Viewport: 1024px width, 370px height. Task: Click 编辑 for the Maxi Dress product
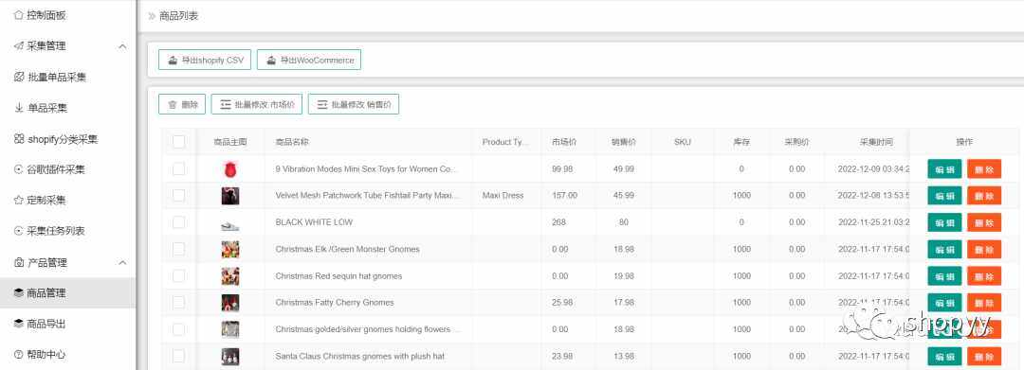[944, 196]
